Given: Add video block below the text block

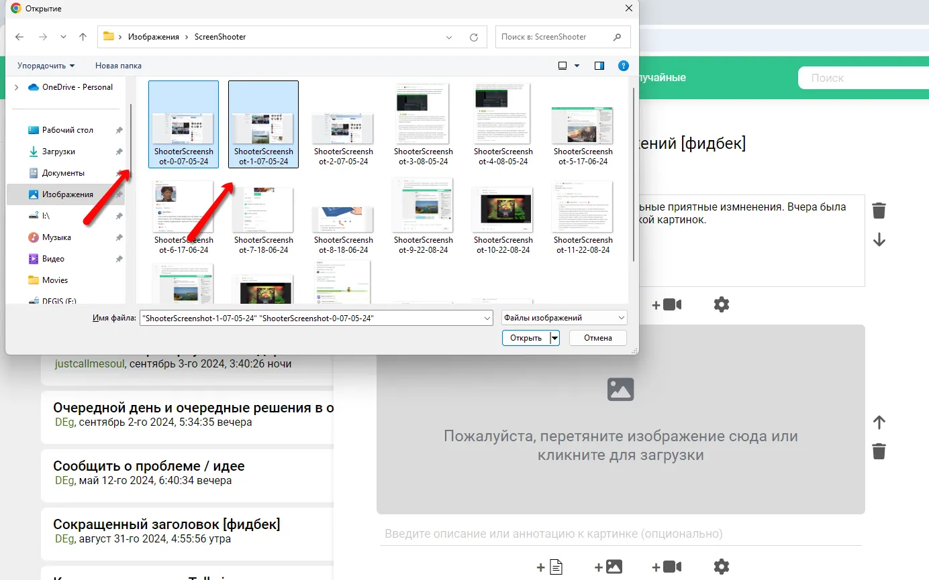Looking at the screenshot, I should coord(667,304).
